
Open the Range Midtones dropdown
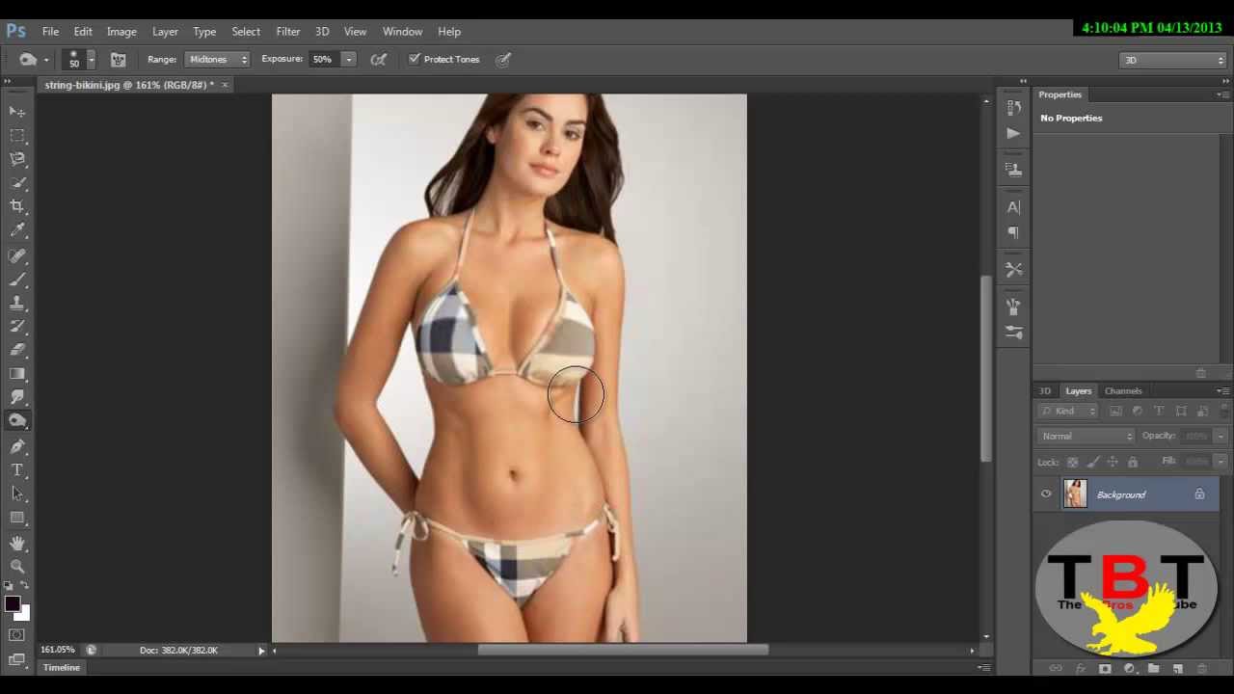click(218, 60)
